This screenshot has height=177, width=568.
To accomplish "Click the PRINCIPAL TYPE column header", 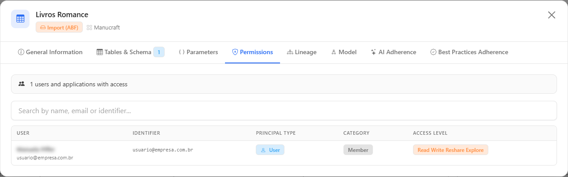I will [276, 133].
